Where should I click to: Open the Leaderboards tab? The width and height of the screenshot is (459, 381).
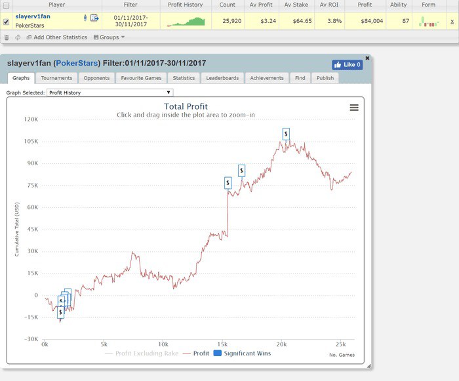222,78
